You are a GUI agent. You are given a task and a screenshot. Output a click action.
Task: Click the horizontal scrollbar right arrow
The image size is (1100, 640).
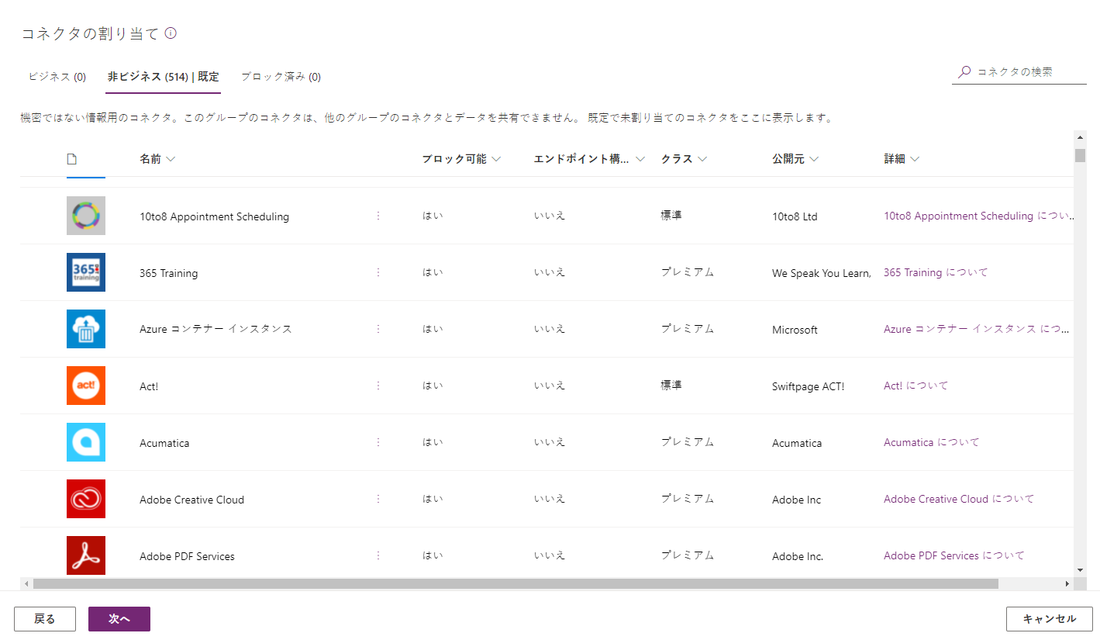pyautogui.click(x=1067, y=583)
